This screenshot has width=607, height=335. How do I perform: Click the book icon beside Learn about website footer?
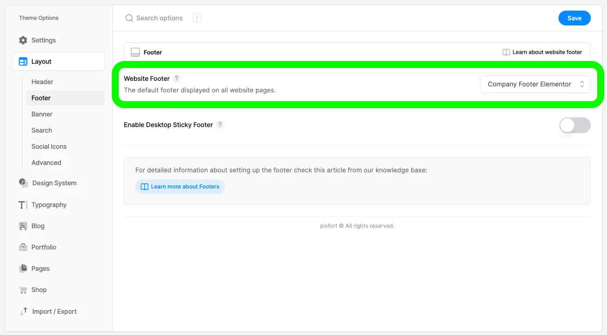(x=506, y=52)
